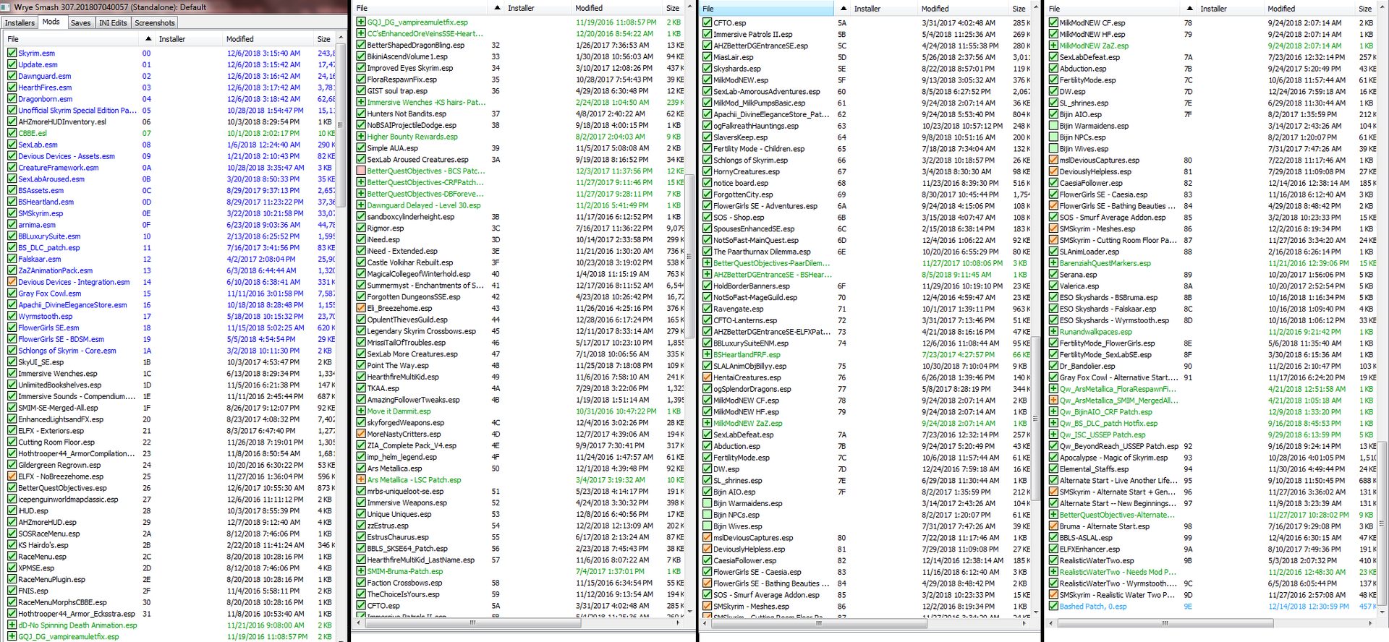
Task: Disable Dragonborn.esm plugin checkbox
Action: point(12,99)
